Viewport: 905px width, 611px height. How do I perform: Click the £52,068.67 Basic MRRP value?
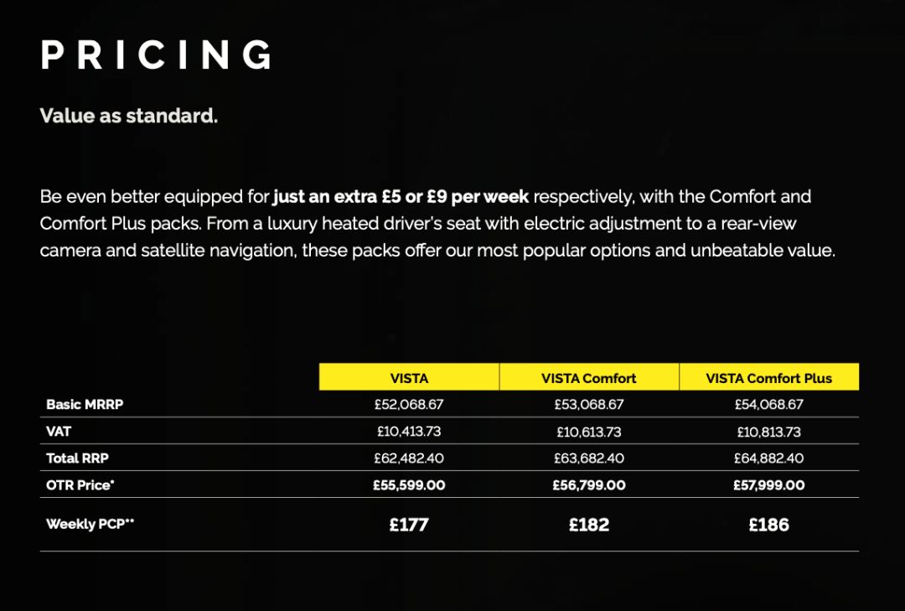point(409,404)
